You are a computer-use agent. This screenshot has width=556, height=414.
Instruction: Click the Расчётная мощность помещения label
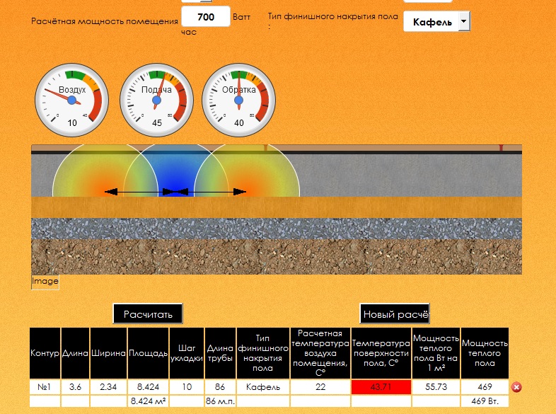pyautogui.click(x=105, y=21)
